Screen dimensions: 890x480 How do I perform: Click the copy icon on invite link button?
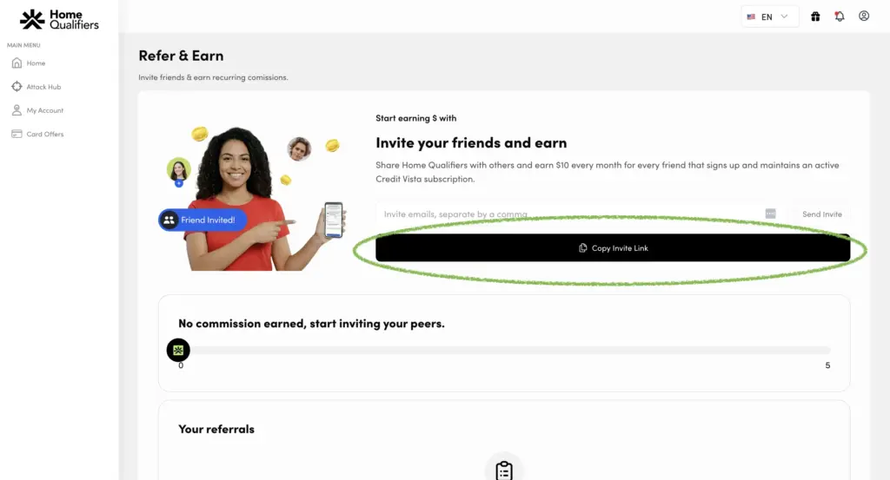coord(582,247)
